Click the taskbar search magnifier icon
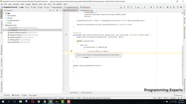186x104 pixels. 9,101
